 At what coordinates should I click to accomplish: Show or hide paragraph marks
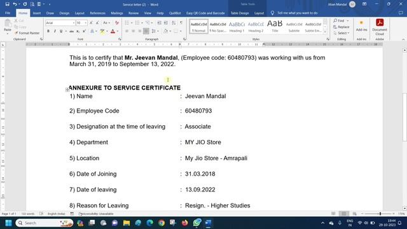(181, 23)
